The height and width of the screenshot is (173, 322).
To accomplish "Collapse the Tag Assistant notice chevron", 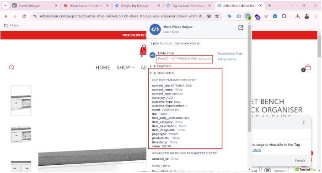I will tap(304, 123).
